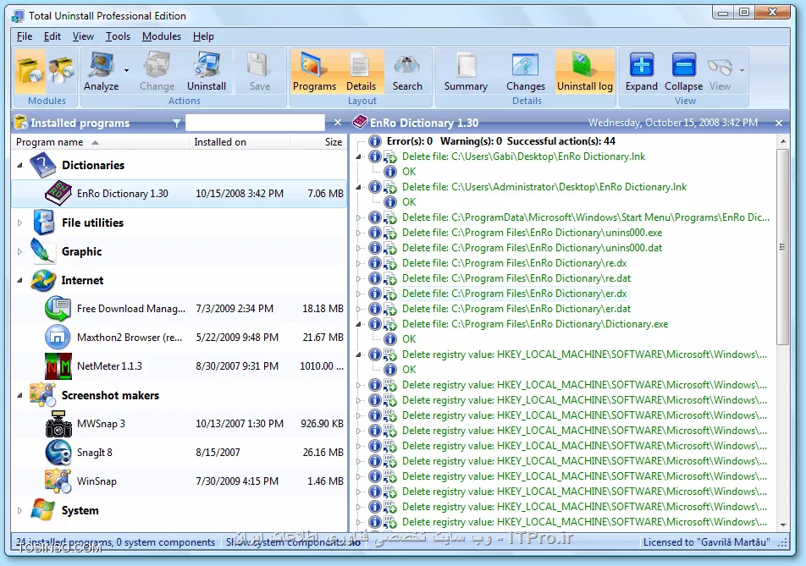This screenshot has width=806, height=566.
Task: Click the Screenshot makers group icon
Action: click(x=42, y=395)
